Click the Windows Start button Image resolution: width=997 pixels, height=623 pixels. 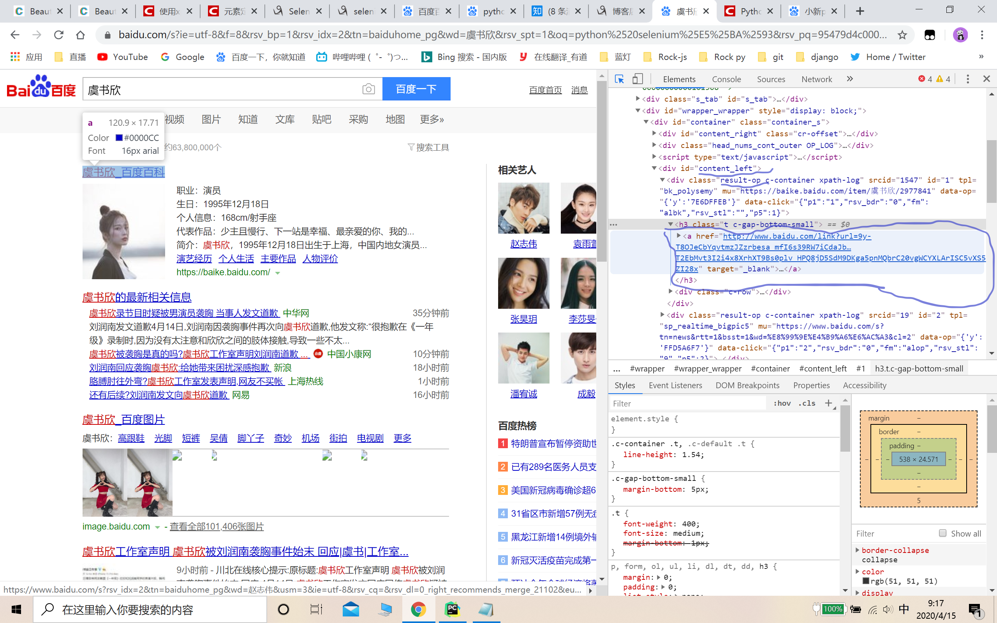pos(16,609)
